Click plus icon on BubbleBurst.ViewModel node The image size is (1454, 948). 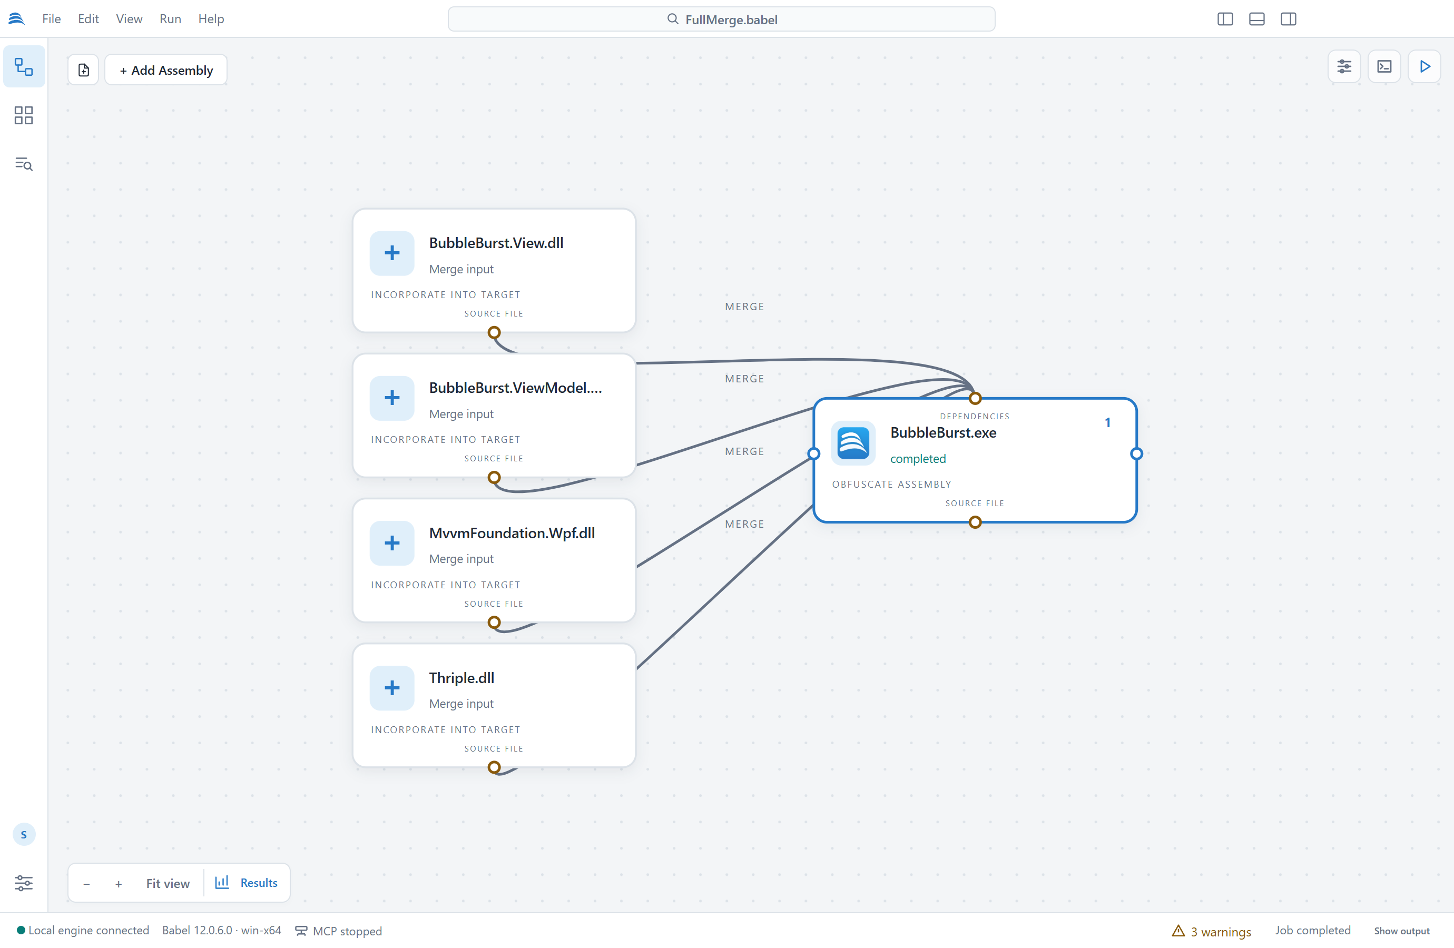point(392,398)
